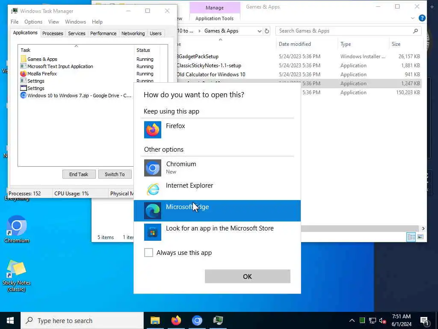
Task: Click the taskbar search box
Action: tap(82, 320)
